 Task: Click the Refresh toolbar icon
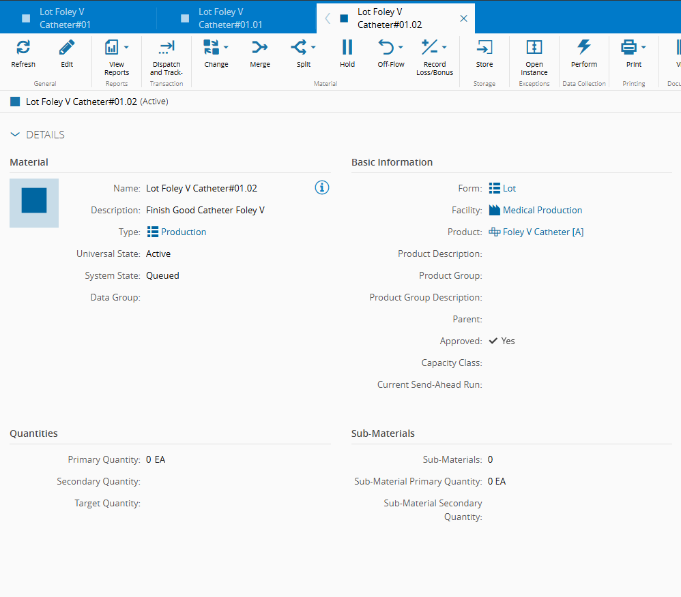pyautogui.click(x=23, y=48)
